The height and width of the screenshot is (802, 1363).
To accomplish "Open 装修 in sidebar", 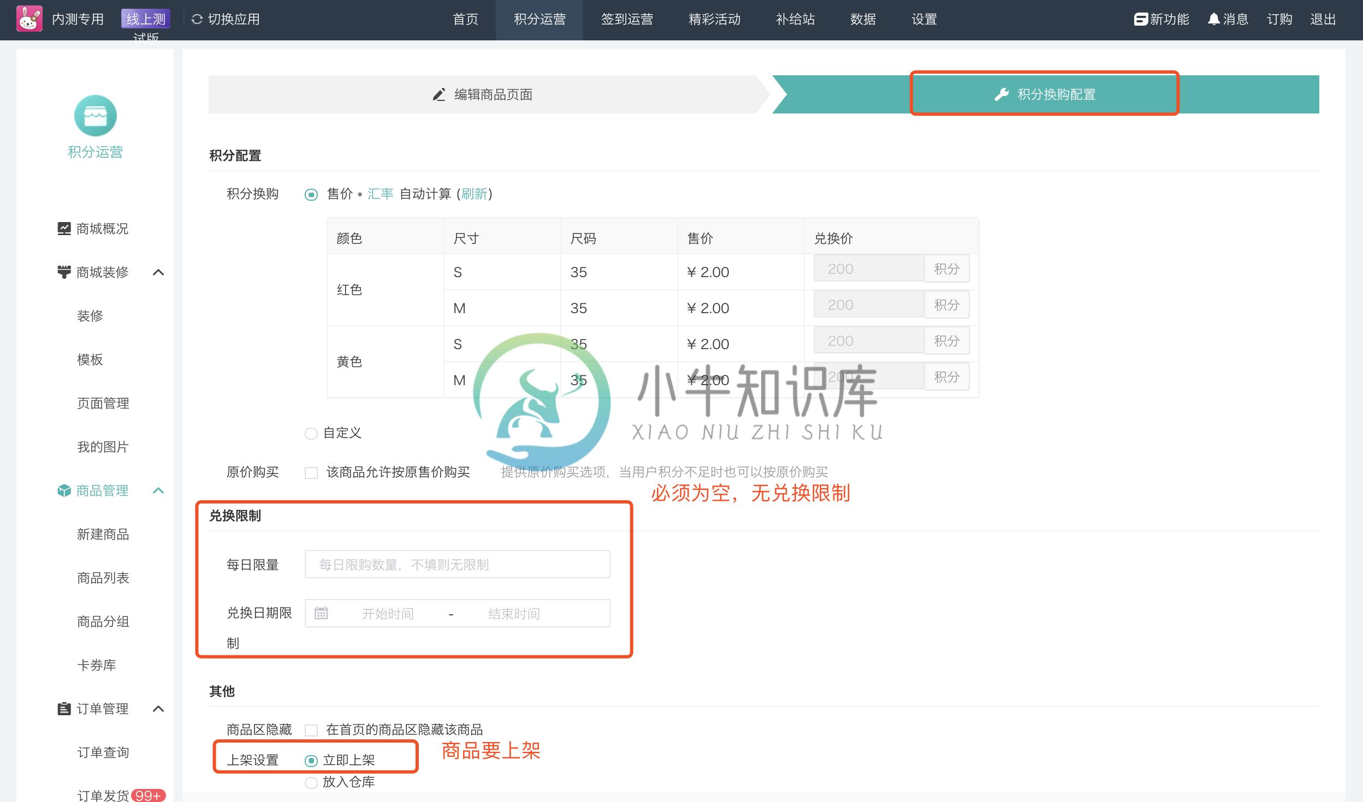I will pyautogui.click(x=90, y=316).
